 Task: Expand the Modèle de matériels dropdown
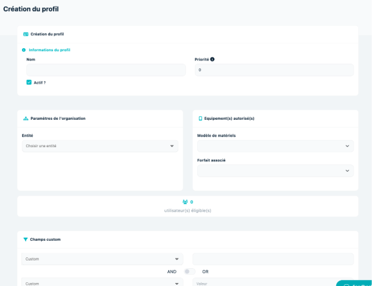coord(275,146)
